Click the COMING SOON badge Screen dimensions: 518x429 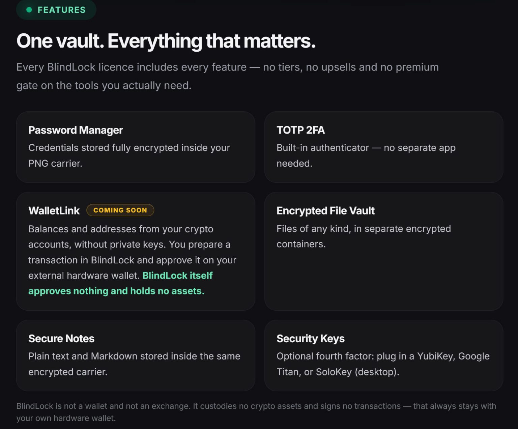(120, 210)
